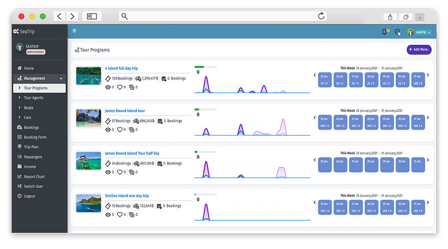Select 27 Jan box in half day tour row
The image size is (448, 249).
(x=356, y=165)
